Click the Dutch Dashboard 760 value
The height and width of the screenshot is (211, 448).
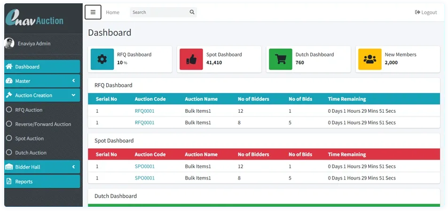click(x=300, y=63)
